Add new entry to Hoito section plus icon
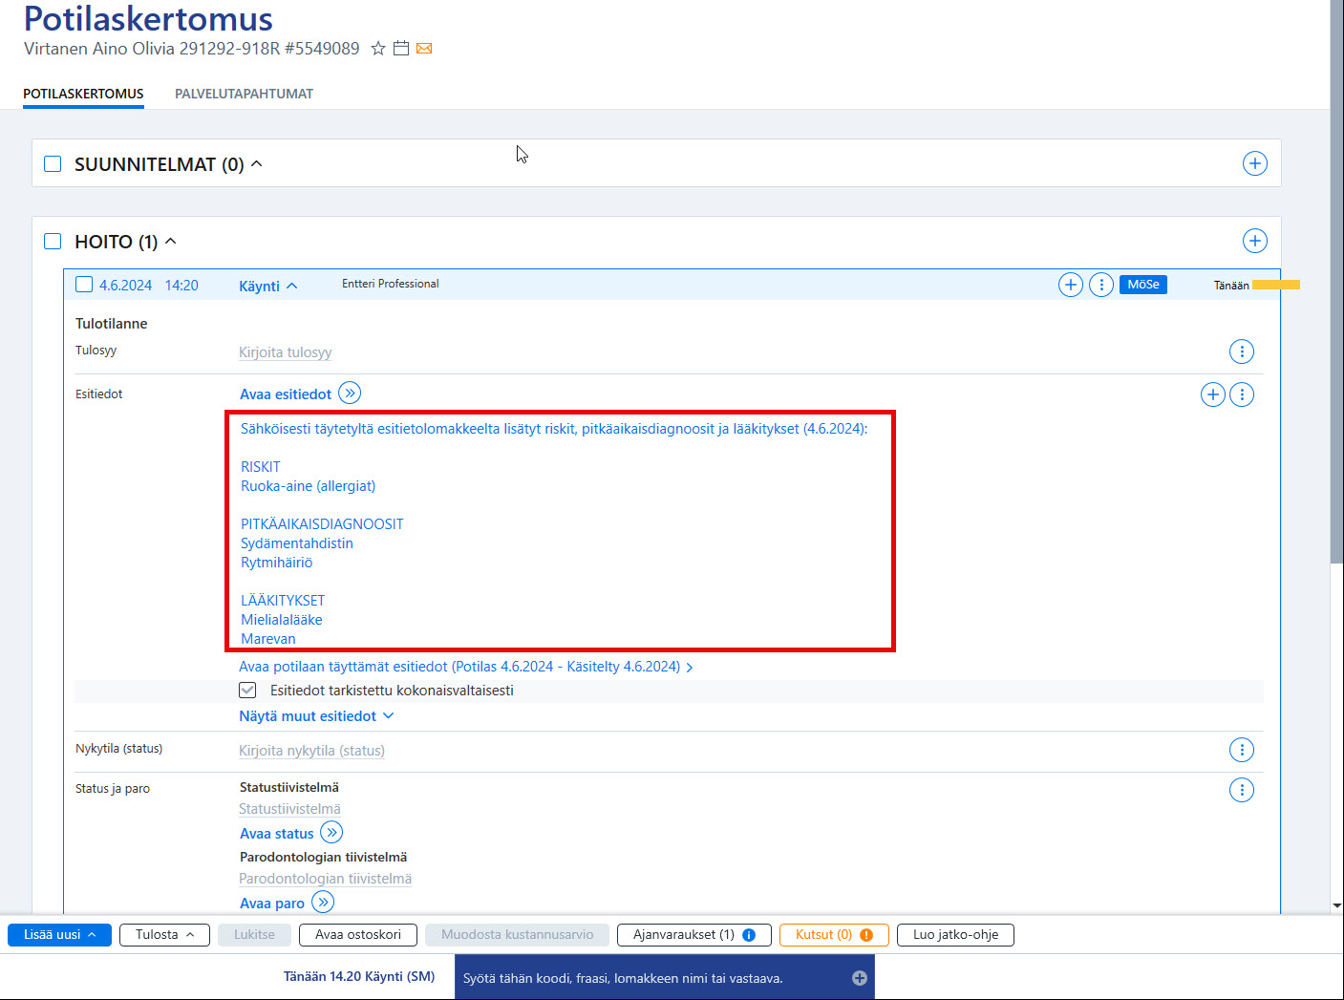Screen dimensions: 1344x1000 coord(1255,241)
